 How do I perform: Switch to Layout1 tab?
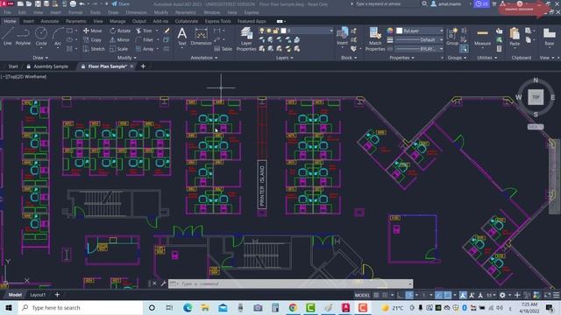pyautogui.click(x=38, y=295)
